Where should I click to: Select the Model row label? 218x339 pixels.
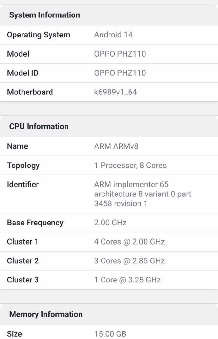pyautogui.click(x=18, y=54)
